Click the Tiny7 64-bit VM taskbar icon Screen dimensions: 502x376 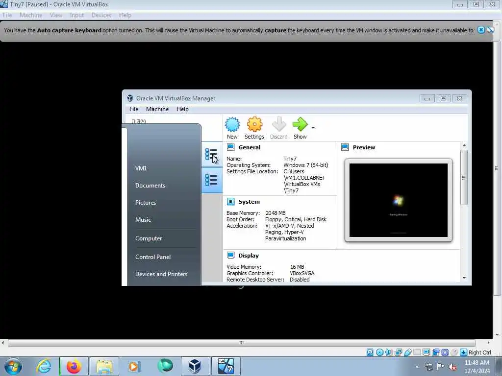coord(226,366)
